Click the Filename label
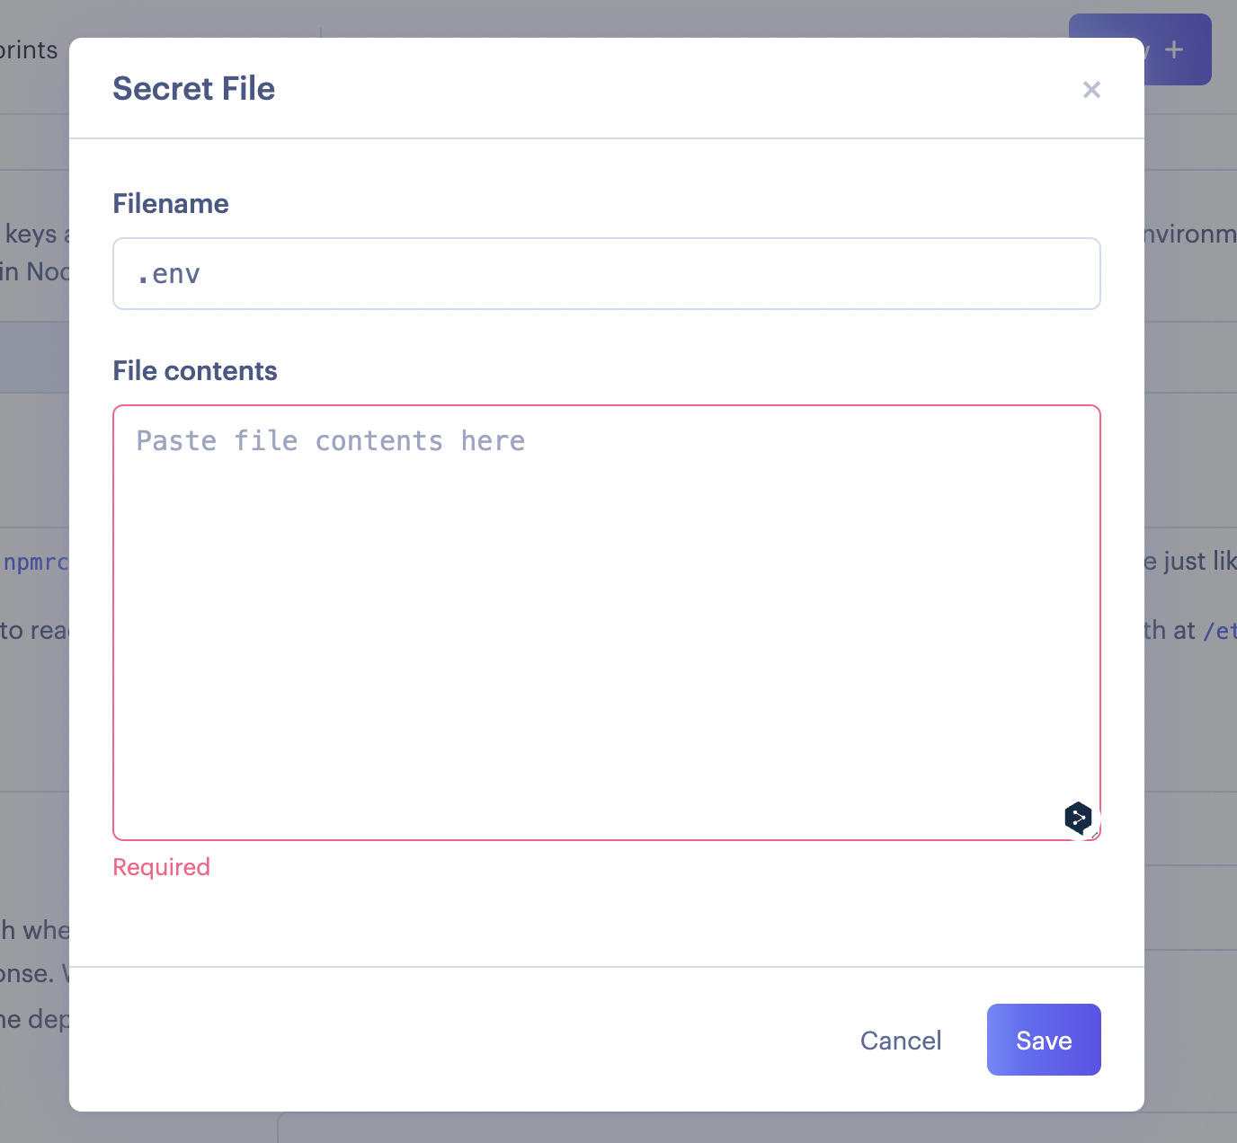This screenshot has width=1237, height=1143. pyautogui.click(x=171, y=204)
